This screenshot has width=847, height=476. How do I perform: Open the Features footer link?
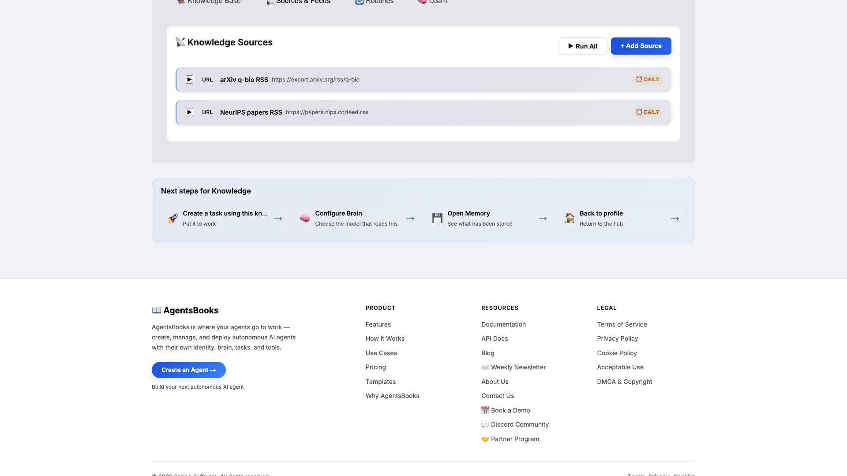click(x=378, y=324)
